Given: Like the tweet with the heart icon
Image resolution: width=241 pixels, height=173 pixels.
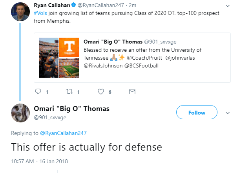Looking at the screenshot, I should [101, 91].
